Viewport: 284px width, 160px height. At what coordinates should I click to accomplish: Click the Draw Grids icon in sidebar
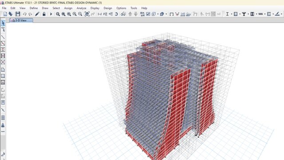pyautogui.click(x=3, y=117)
